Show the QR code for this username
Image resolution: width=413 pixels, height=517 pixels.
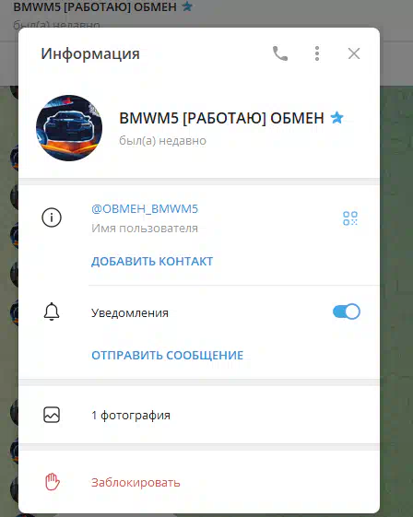click(x=350, y=218)
